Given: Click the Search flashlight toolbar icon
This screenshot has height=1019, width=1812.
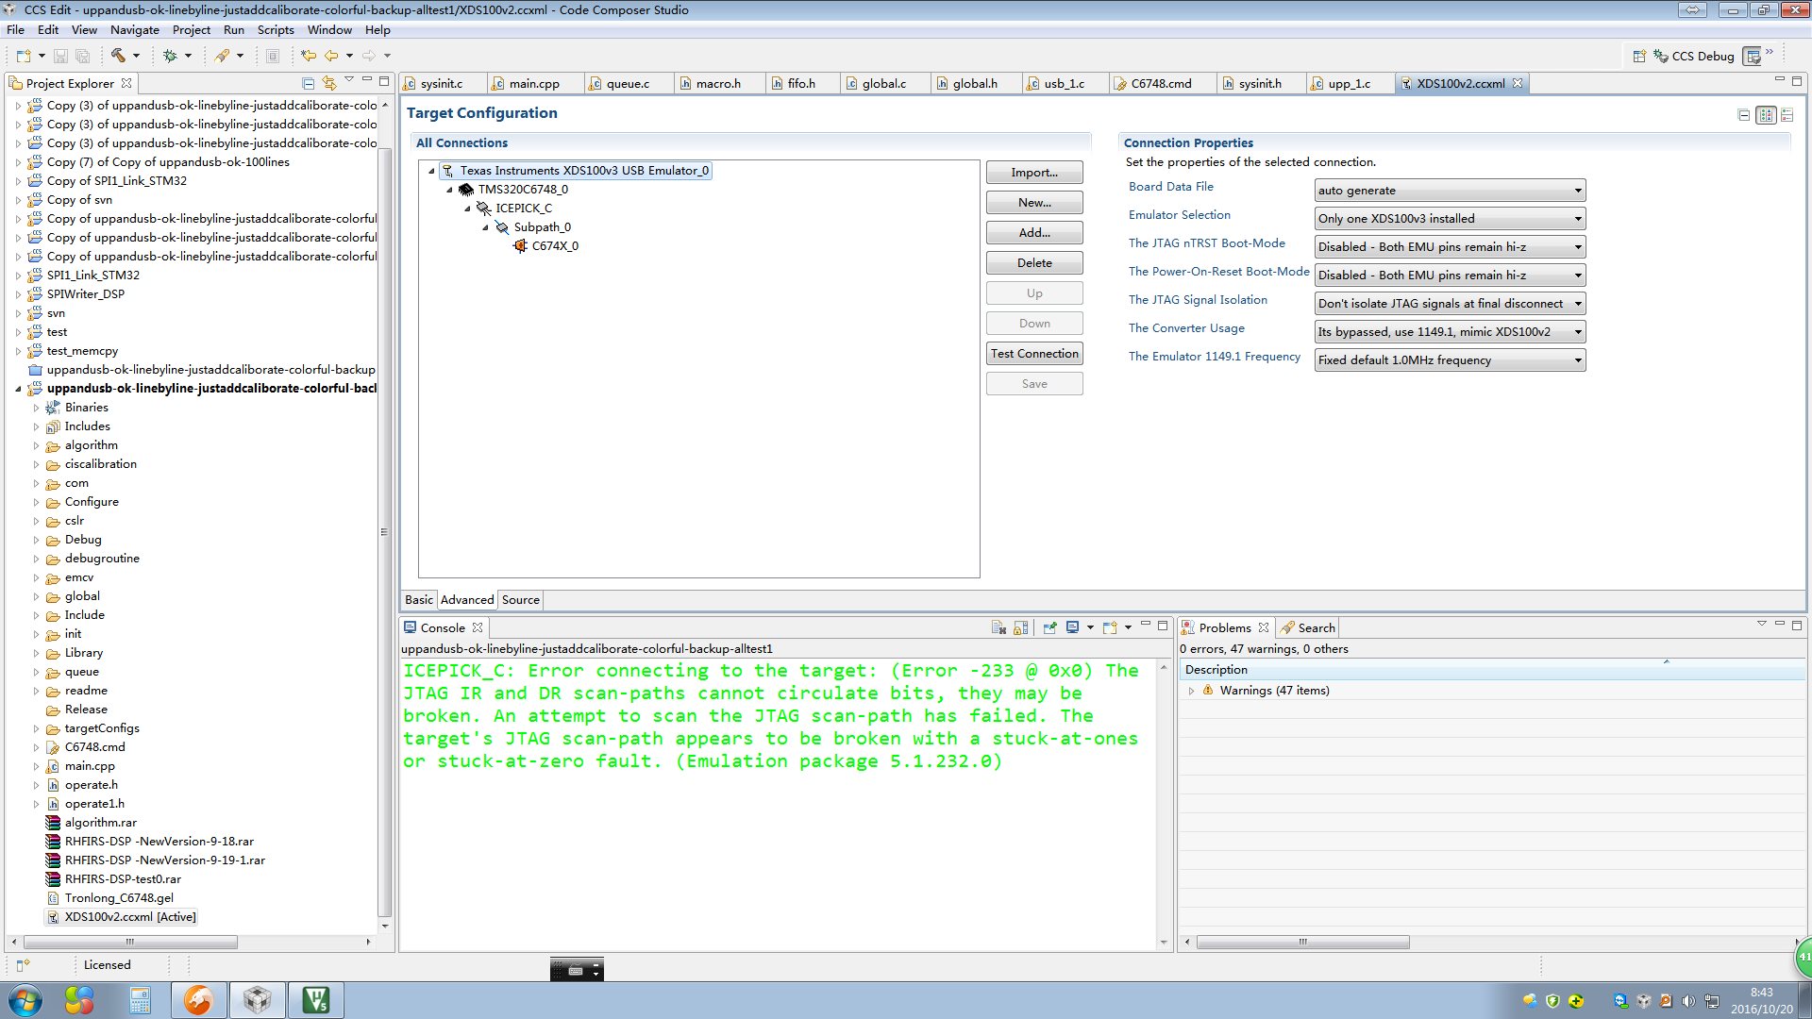Looking at the screenshot, I should coord(223,56).
